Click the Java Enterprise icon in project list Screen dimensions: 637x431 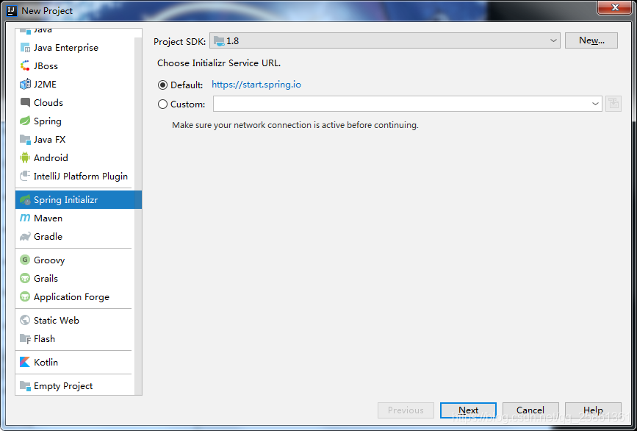tap(25, 48)
